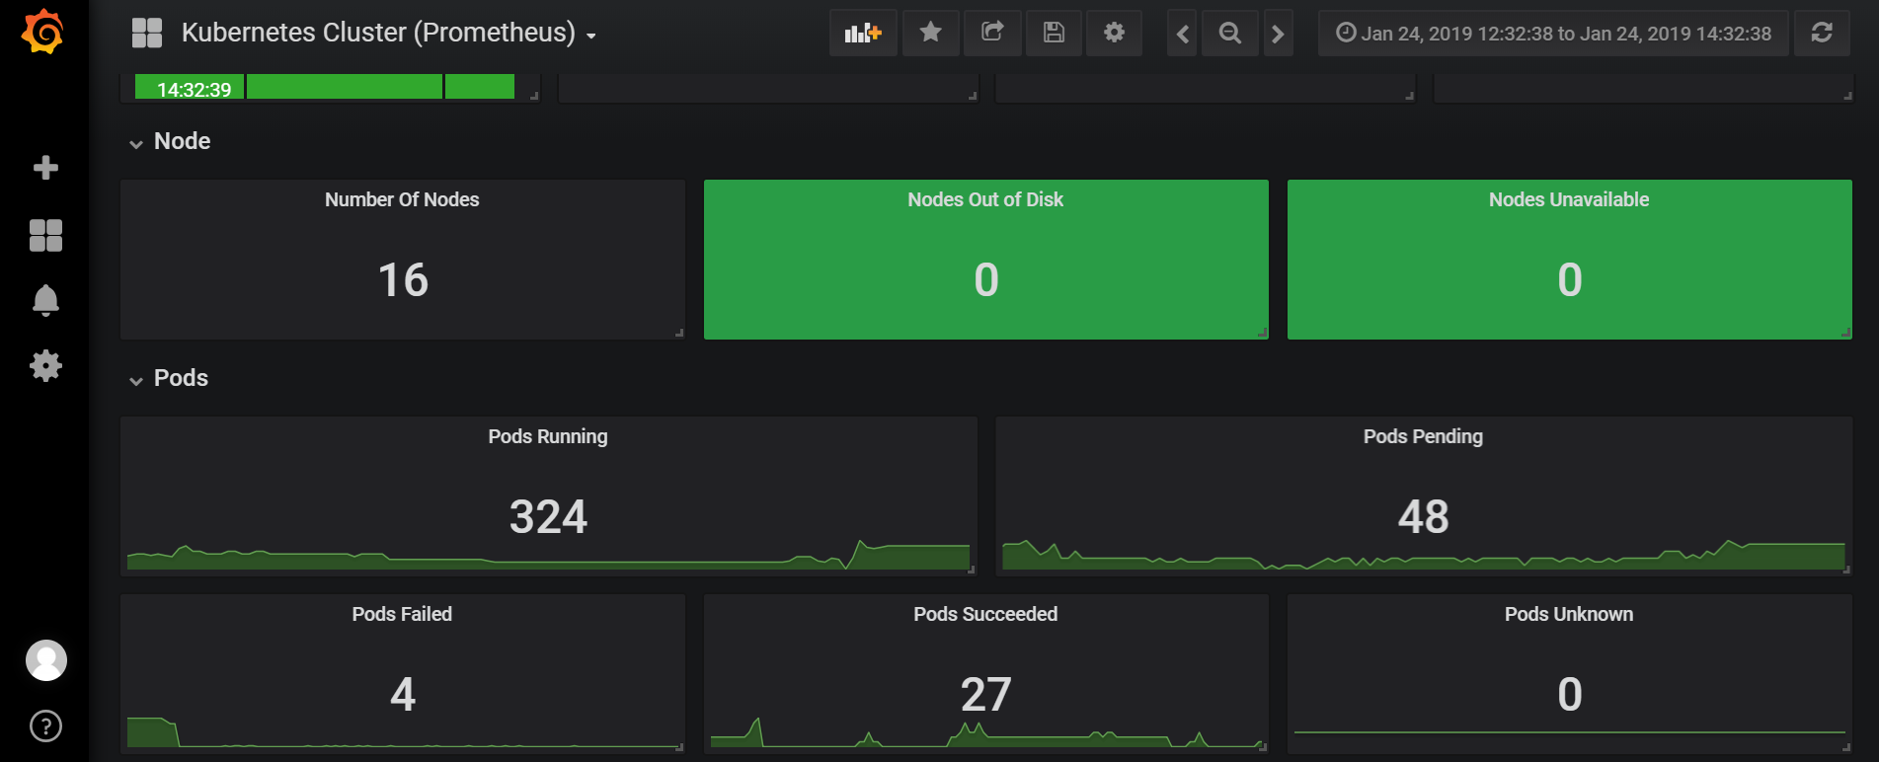This screenshot has height=762, width=1879.
Task: Shift time range backward
Action: [x=1182, y=34]
